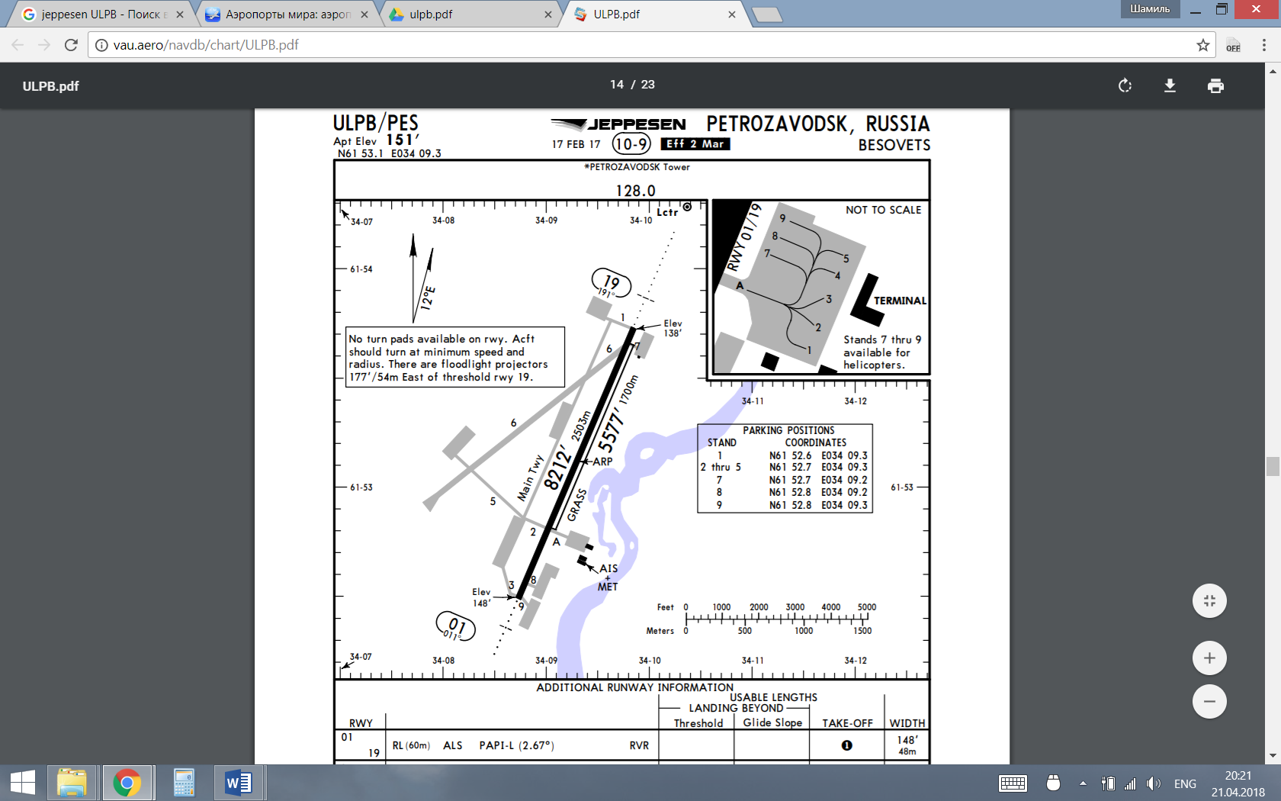Go forward in browser history
Screen dimensions: 1281x801
coord(44,45)
